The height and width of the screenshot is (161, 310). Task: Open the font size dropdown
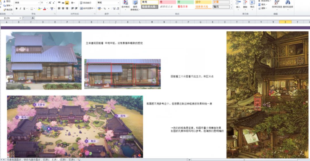[x=46, y=3]
